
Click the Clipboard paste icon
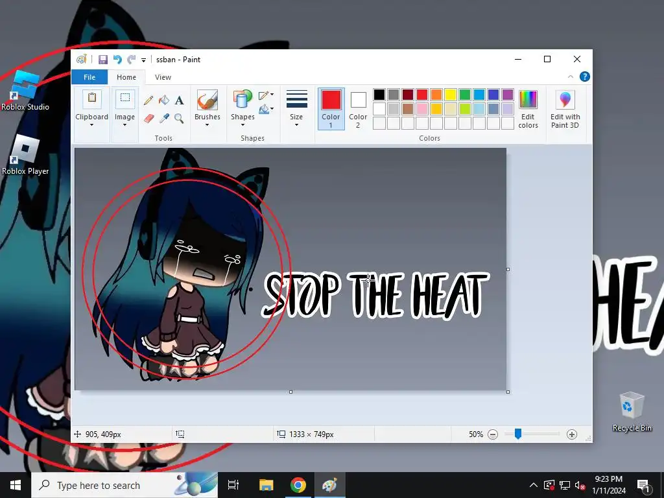(92, 99)
